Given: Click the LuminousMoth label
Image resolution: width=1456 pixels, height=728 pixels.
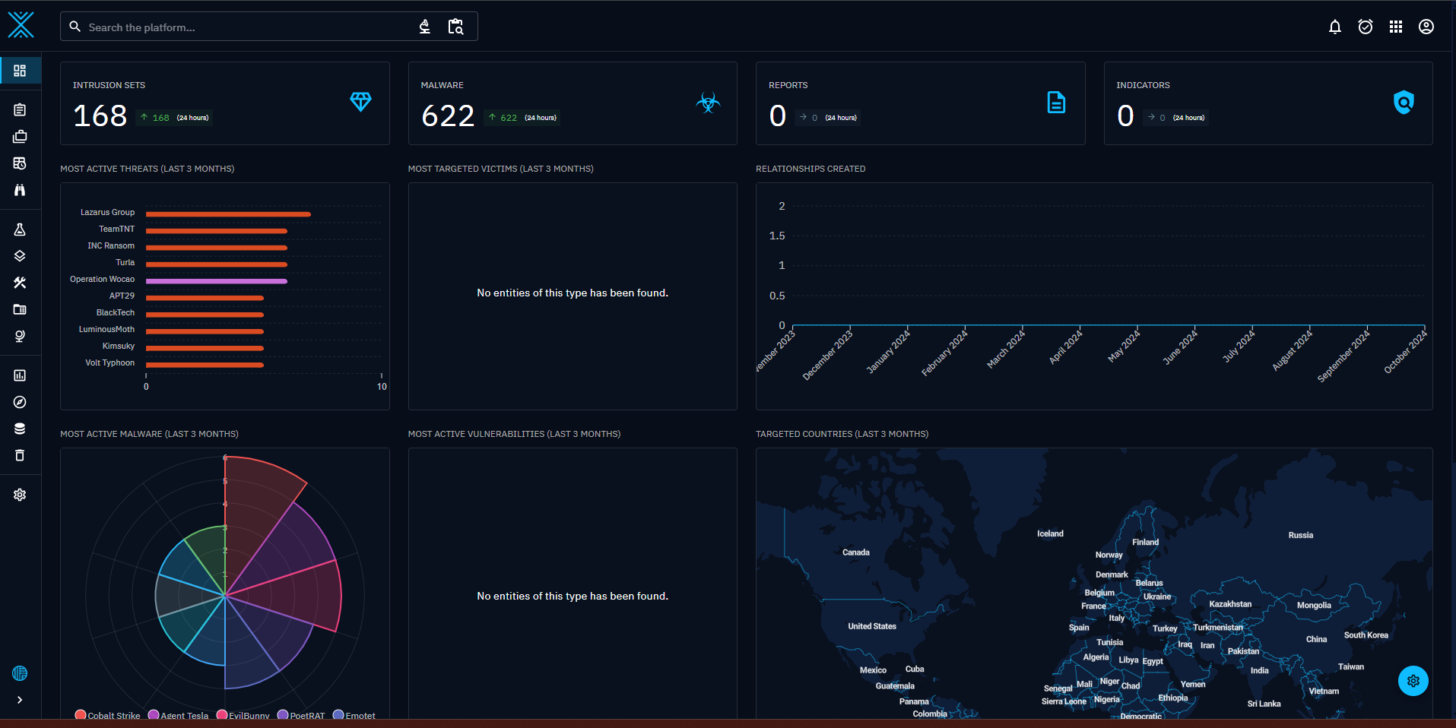Looking at the screenshot, I should point(106,329).
